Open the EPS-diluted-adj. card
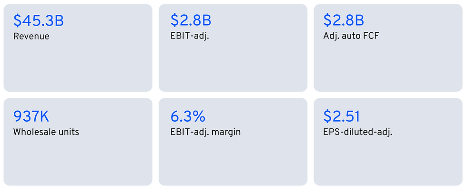The height and width of the screenshot is (192, 467). point(388,142)
